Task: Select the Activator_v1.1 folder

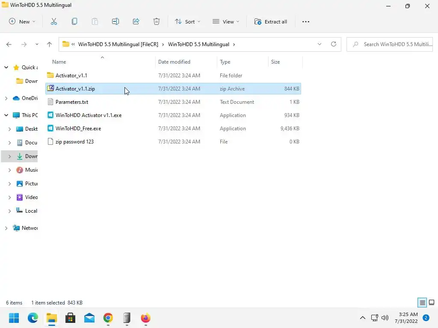Action: coord(173,75)
